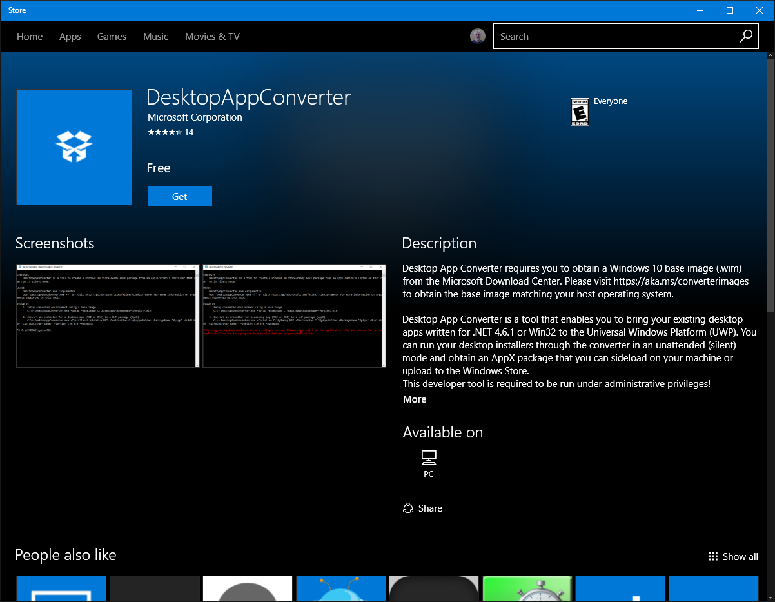Click the grid icon beside Show all
Image resolution: width=775 pixels, height=602 pixels.
pos(713,556)
